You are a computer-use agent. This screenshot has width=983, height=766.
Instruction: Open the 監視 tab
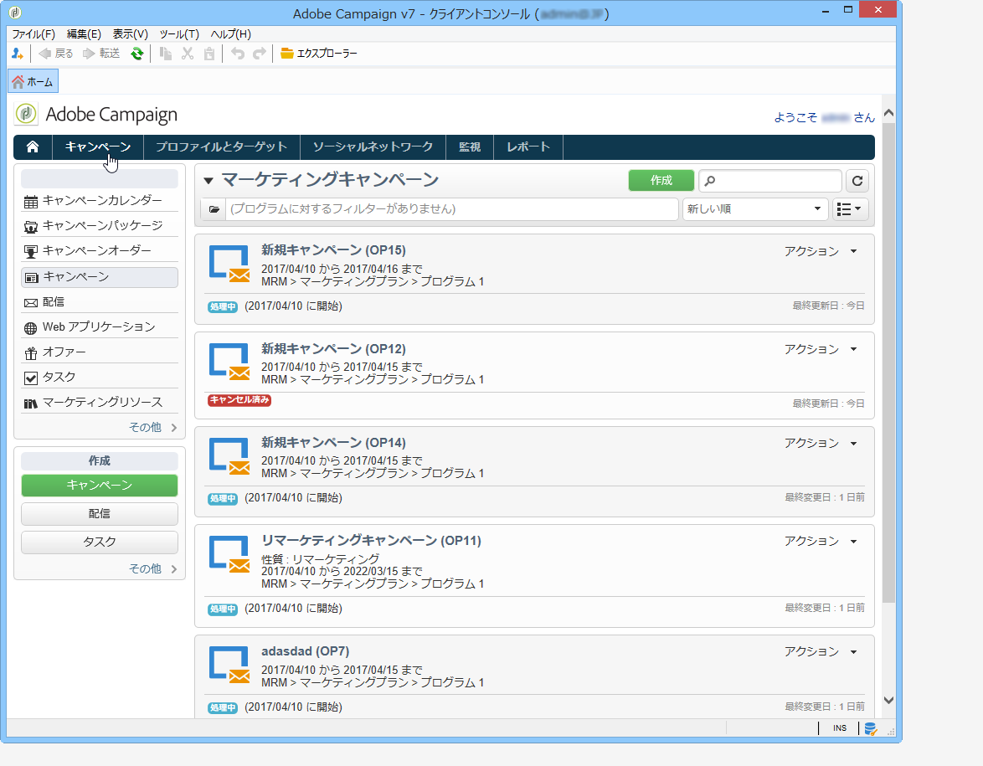tap(470, 147)
